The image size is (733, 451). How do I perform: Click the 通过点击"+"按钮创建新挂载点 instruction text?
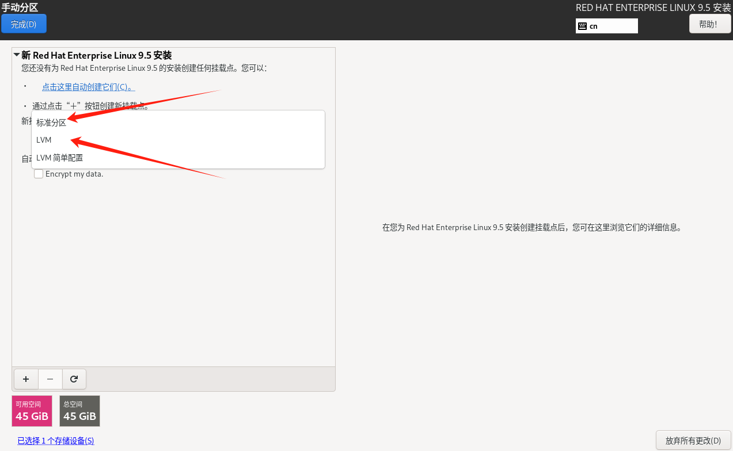[x=91, y=106]
